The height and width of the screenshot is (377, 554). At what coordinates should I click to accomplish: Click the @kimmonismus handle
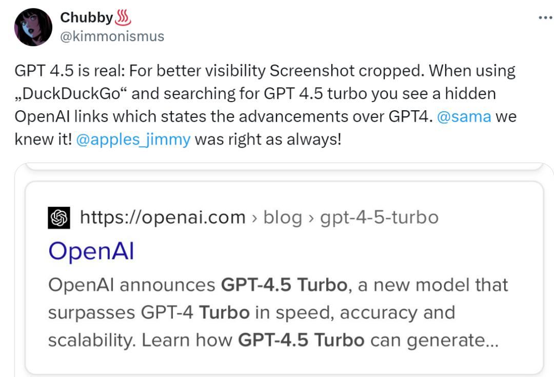(112, 36)
